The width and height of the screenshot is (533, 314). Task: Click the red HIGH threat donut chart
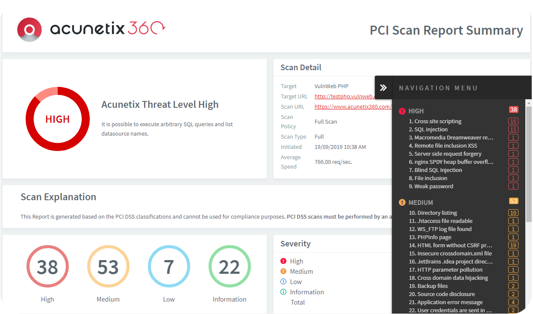(58, 119)
